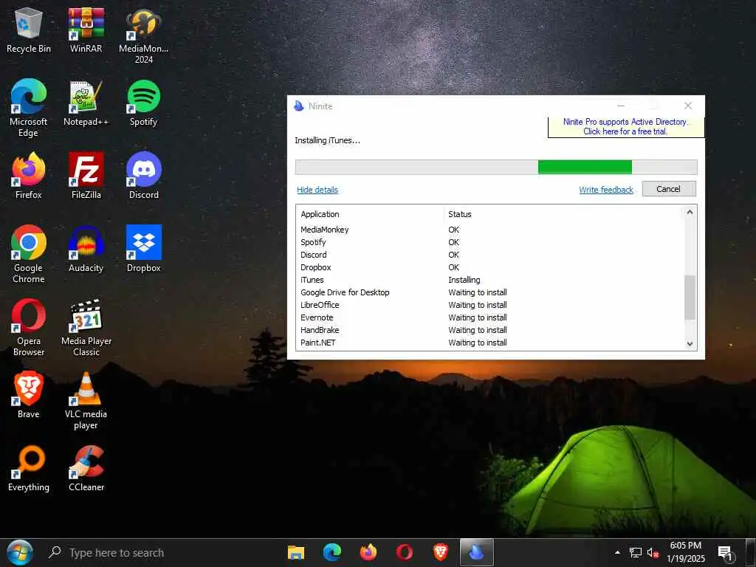
Task: Click the iTunes Installing status text
Action: pyautogui.click(x=464, y=280)
